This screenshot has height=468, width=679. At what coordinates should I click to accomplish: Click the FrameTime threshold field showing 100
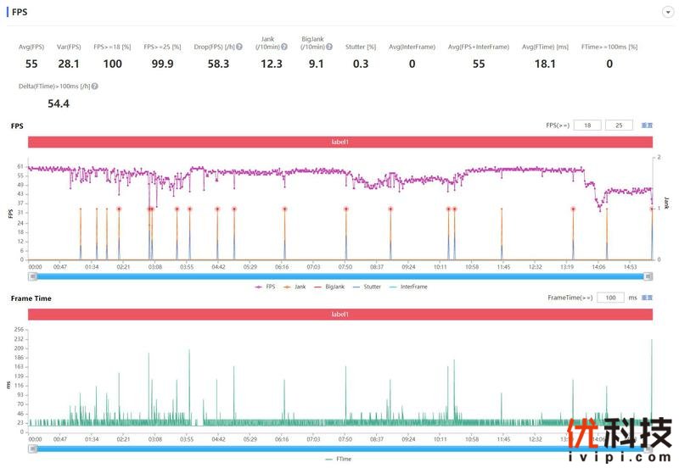point(609,298)
